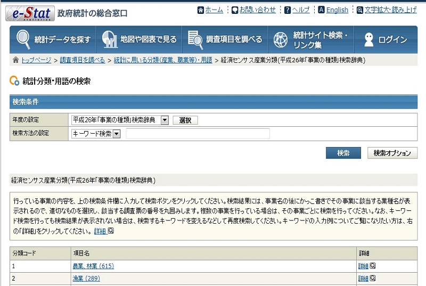The height and width of the screenshot is (286, 426).
Task: Click the user silhouette login icon
Action: click(x=368, y=39)
